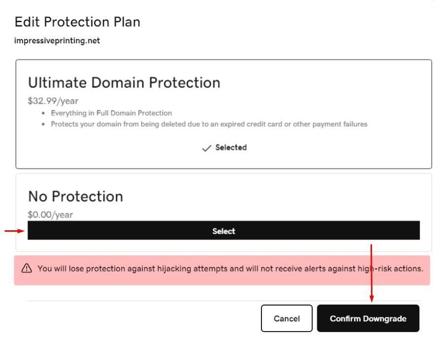
Task: Click the red arrow pointing at Select
Action: pyautogui.click(x=14, y=231)
